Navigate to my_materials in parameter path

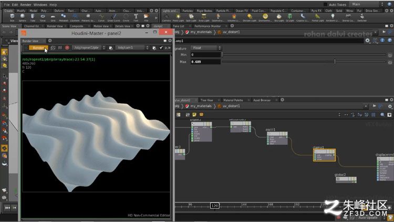coord(201,32)
